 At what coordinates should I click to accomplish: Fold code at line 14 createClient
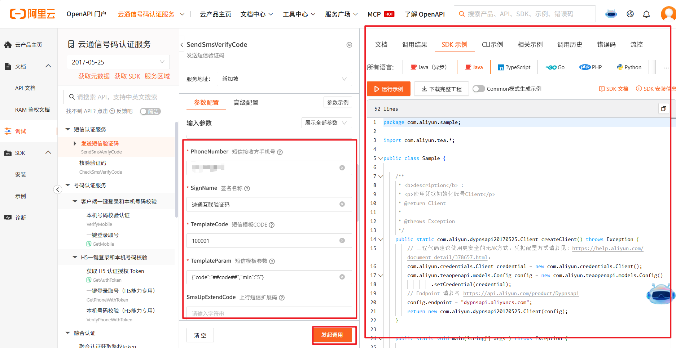381,239
